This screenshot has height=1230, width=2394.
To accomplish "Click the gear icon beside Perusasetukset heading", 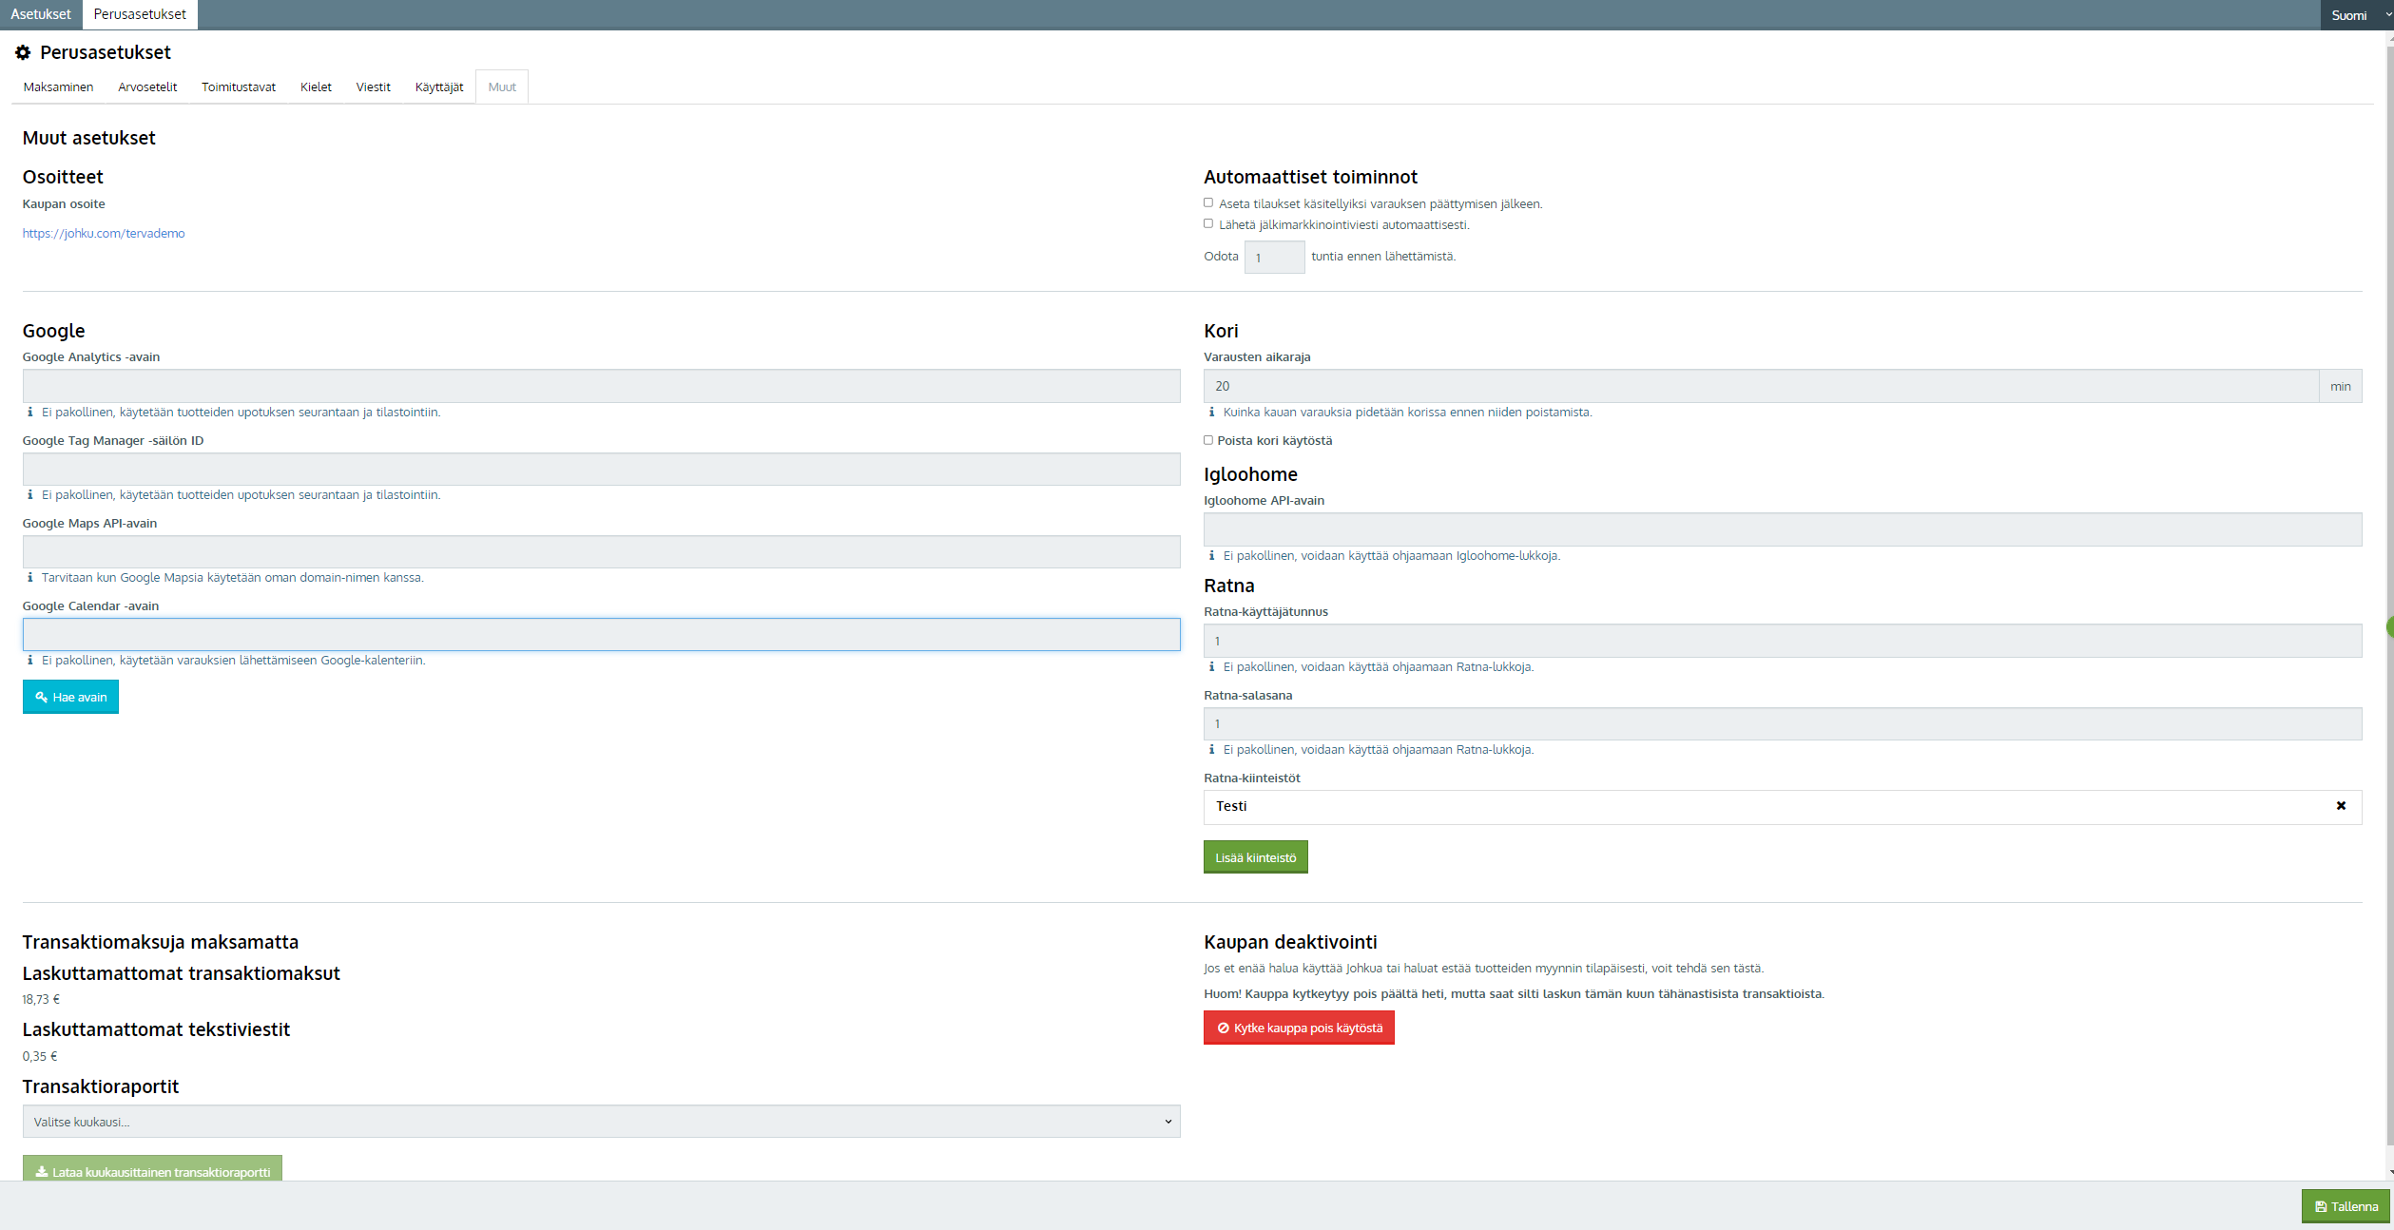I will pyautogui.click(x=23, y=52).
